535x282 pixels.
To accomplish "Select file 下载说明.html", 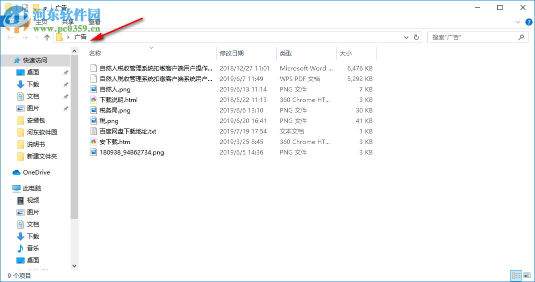I will click(119, 100).
